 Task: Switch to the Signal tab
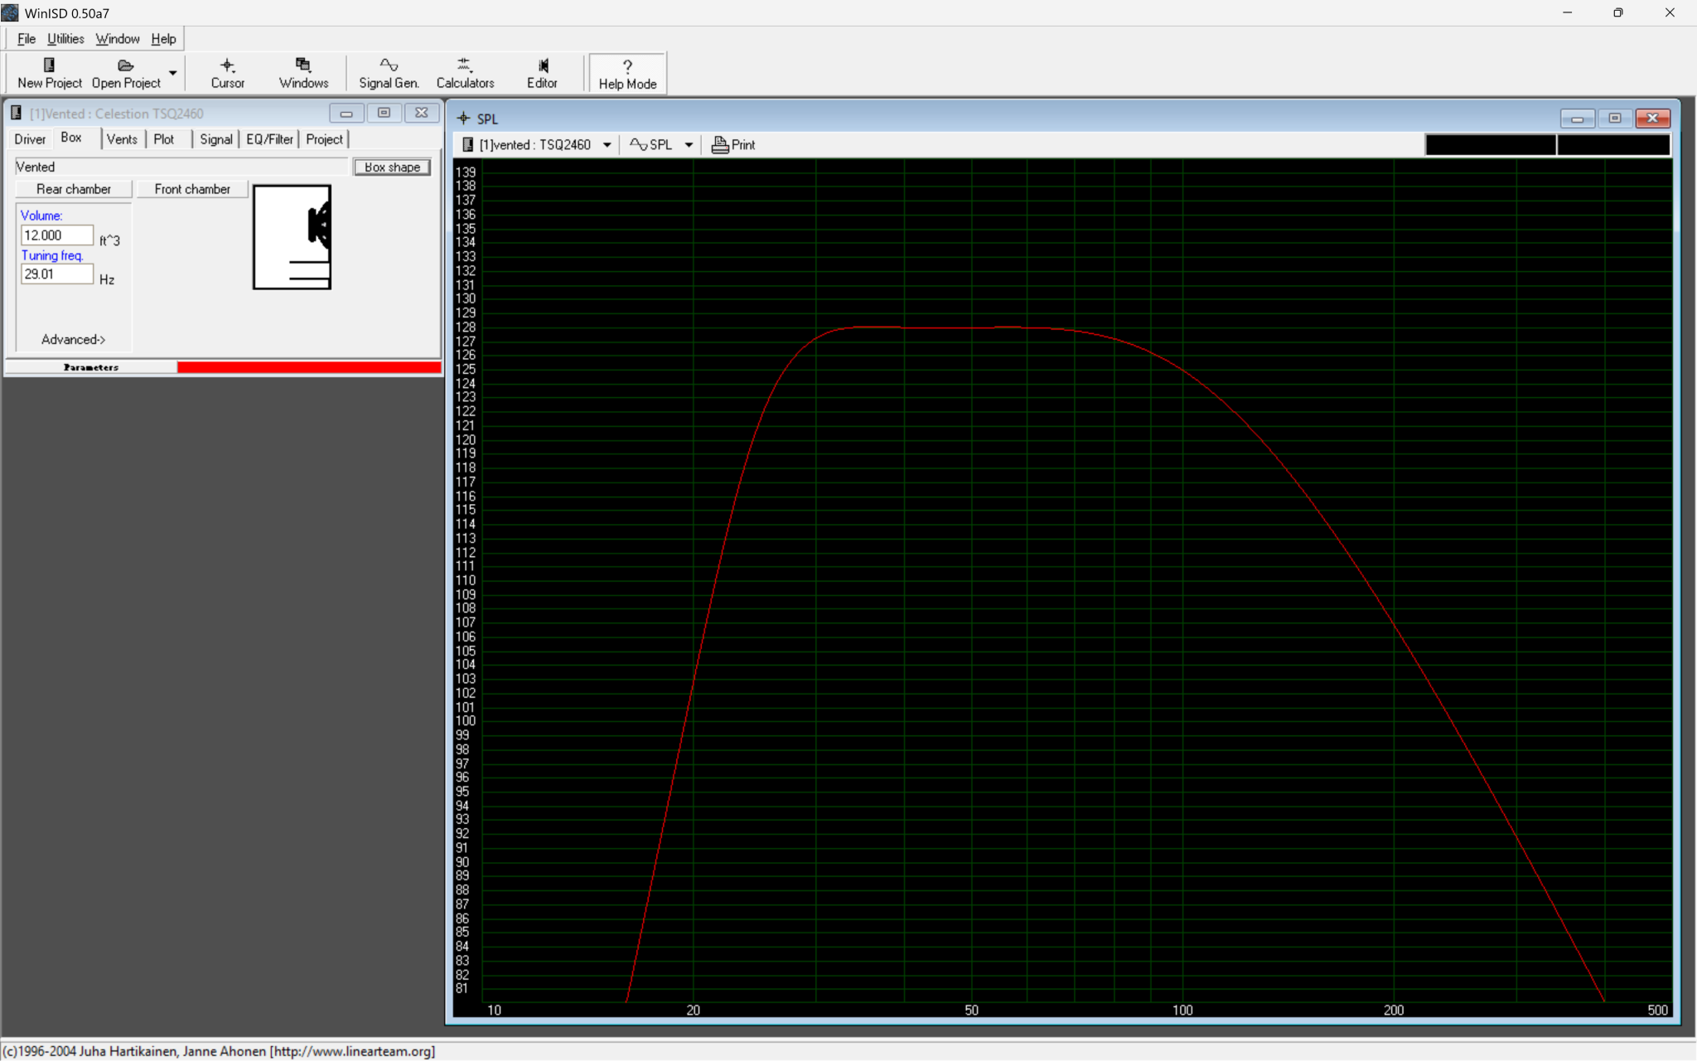point(216,139)
